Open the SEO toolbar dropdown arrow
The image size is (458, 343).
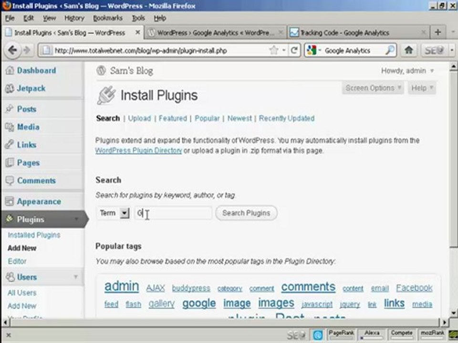pyautogui.click(x=452, y=50)
